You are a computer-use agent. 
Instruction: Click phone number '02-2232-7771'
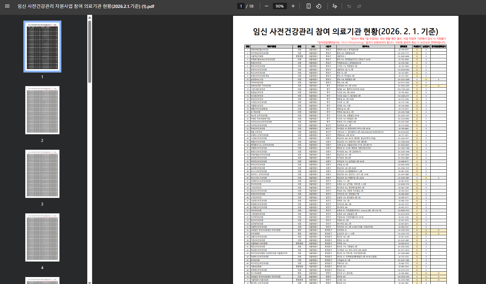(x=403, y=53)
